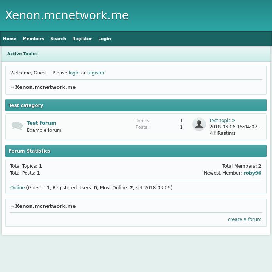The width and height of the screenshot is (272, 272).
Task: Go to the Members page
Action: 33,39
